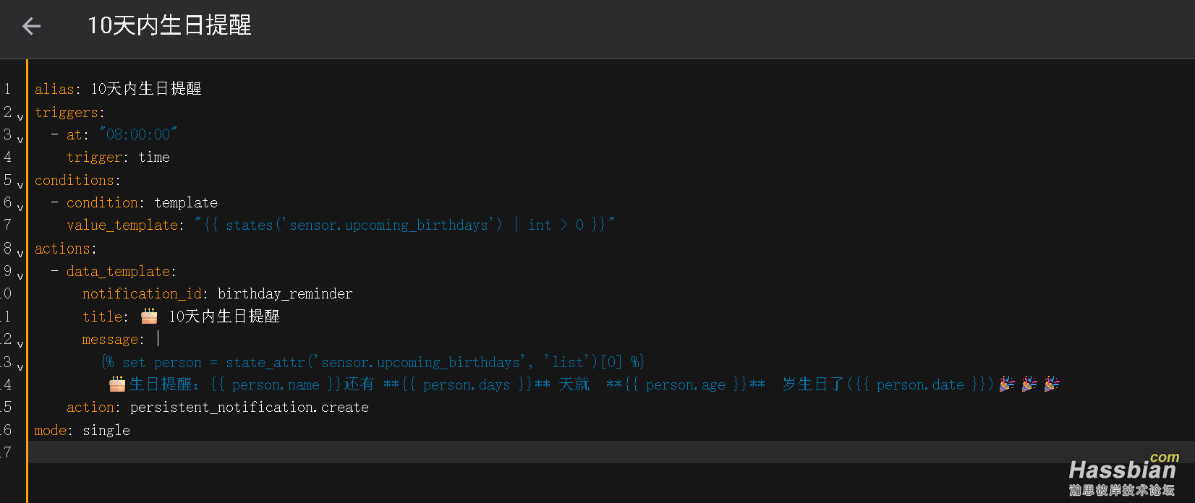
Task: Place cursor in the alias line text
Action: point(118,89)
